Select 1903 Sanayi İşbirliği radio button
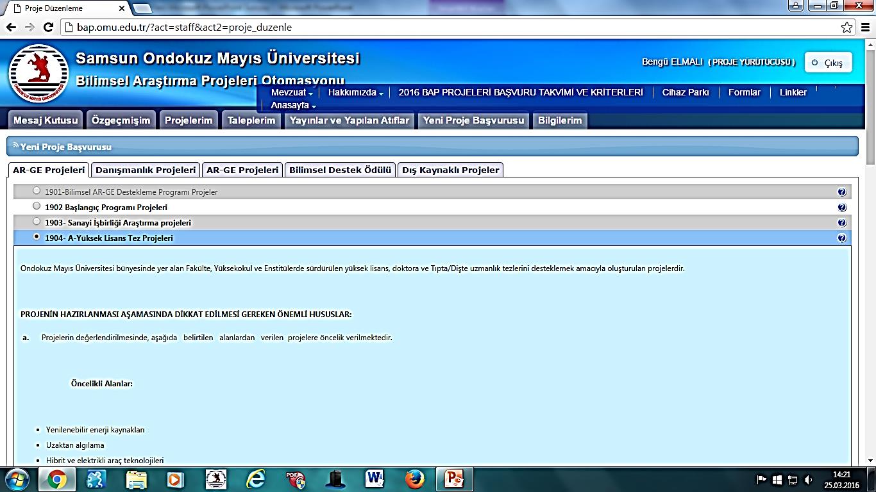 pyautogui.click(x=37, y=222)
